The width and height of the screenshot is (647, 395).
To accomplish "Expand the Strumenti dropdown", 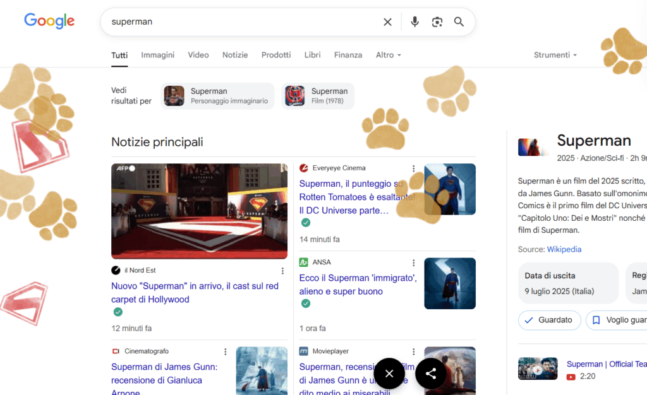I will (555, 55).
